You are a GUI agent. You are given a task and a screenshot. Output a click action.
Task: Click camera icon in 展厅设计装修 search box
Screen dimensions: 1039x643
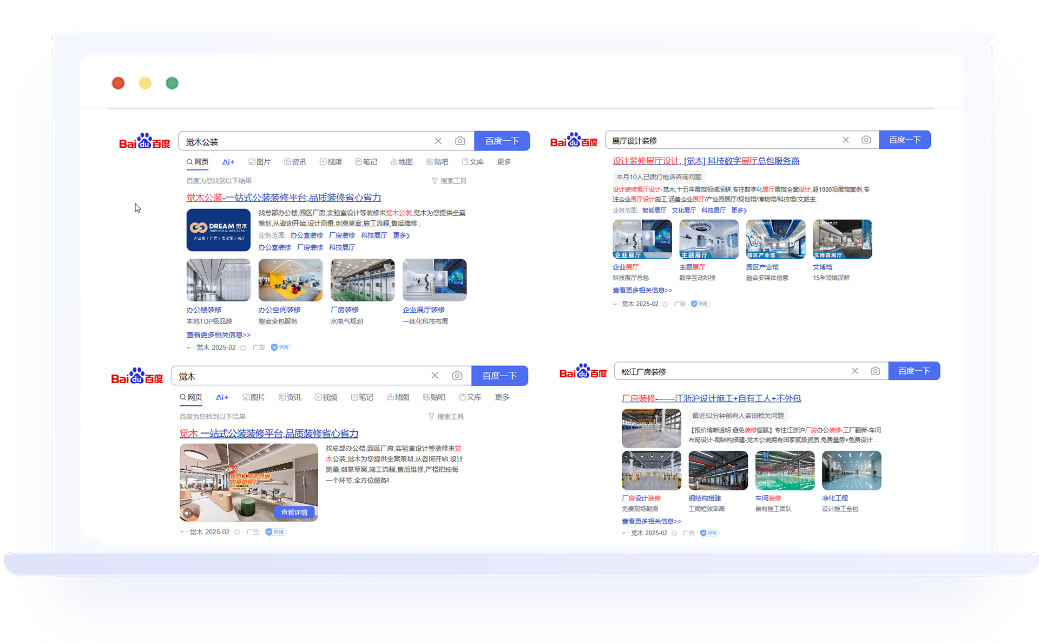pyautogui.click(x=866, y=140)
